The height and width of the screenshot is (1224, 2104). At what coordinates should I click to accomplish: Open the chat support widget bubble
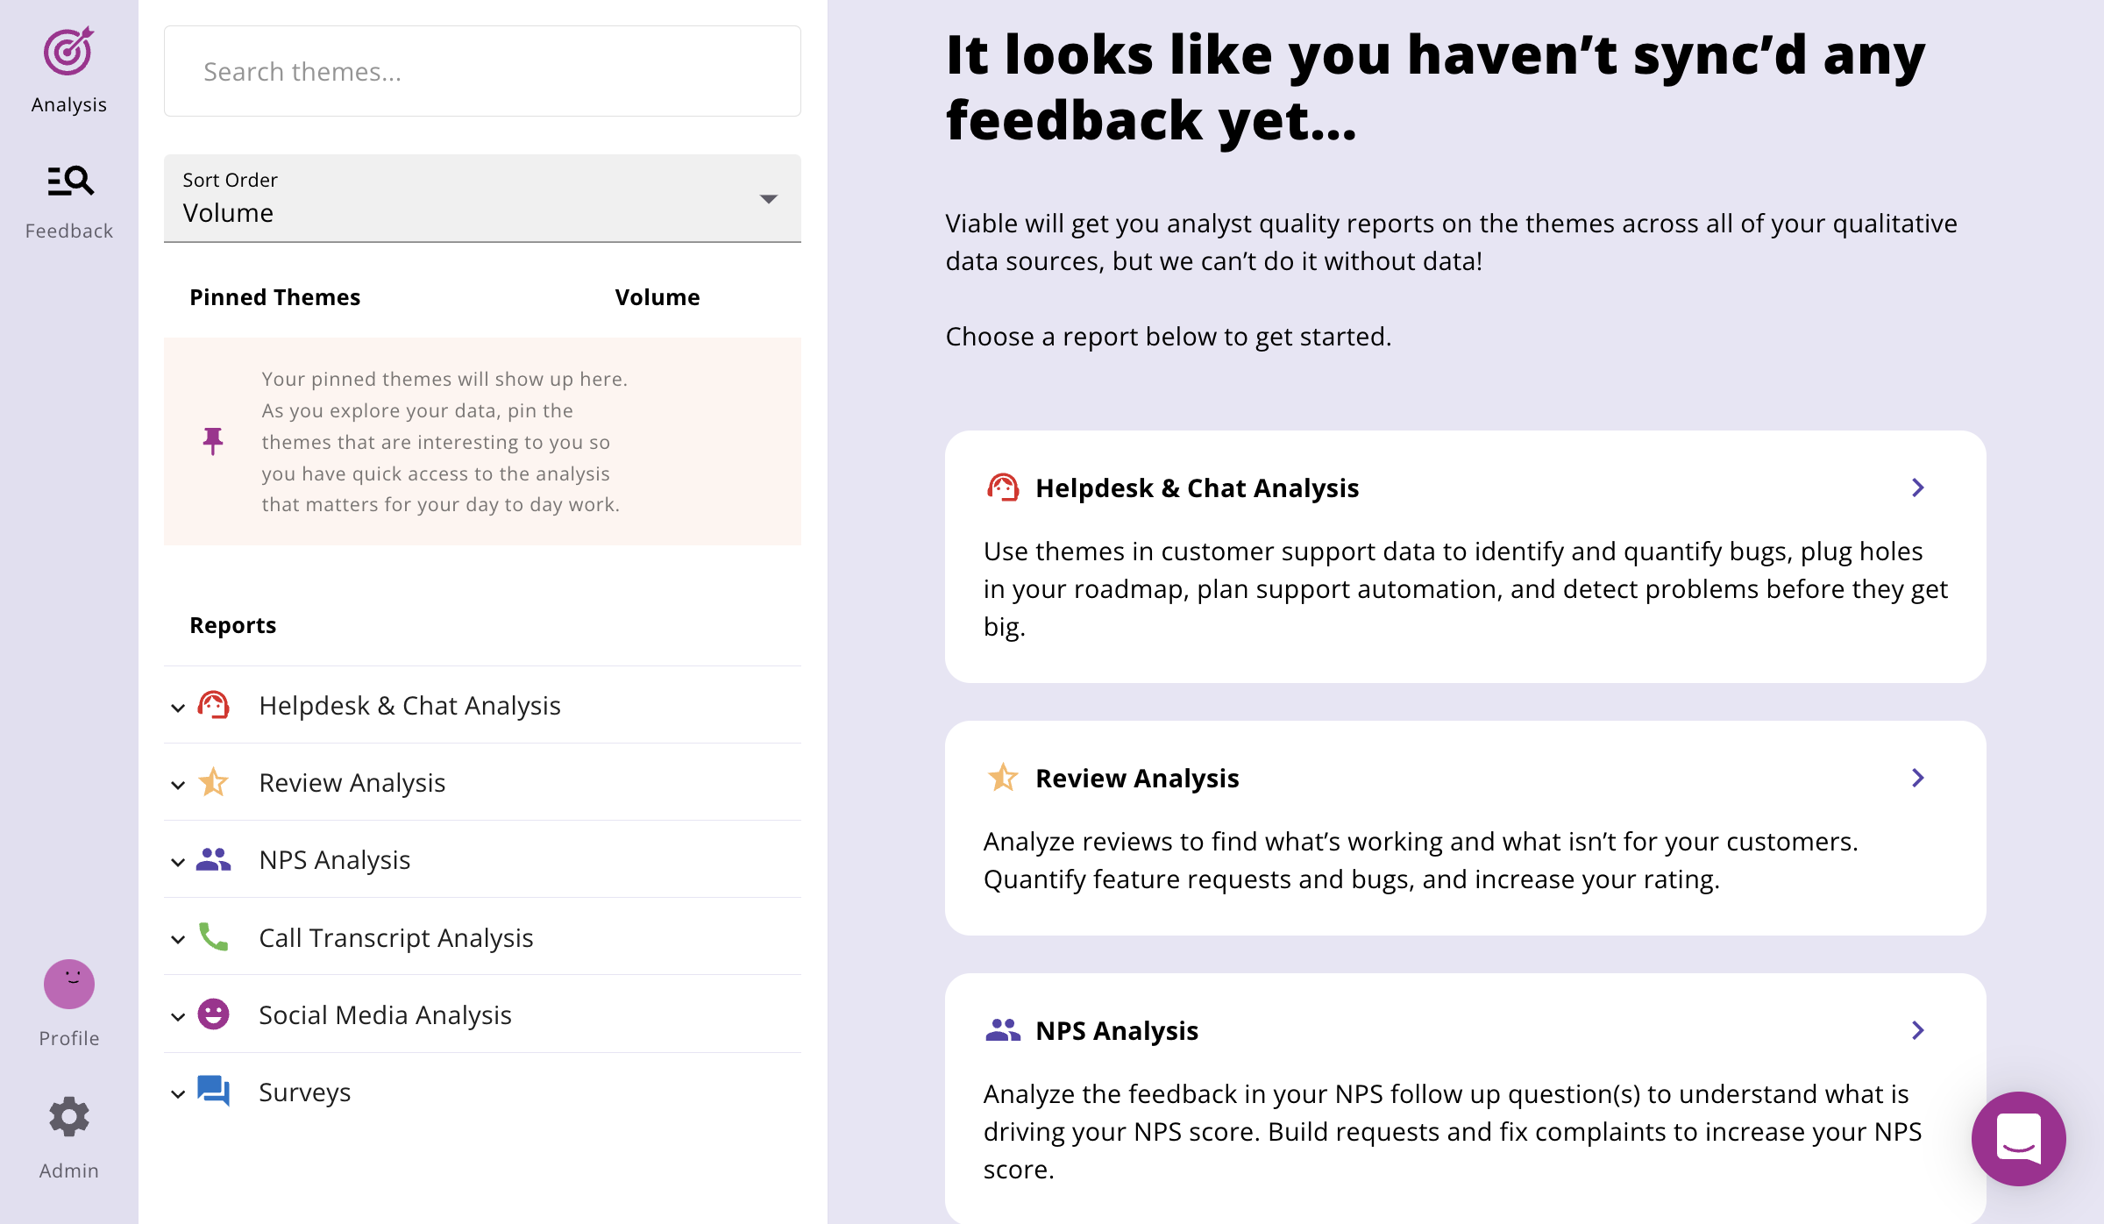pos(2019,1139)
